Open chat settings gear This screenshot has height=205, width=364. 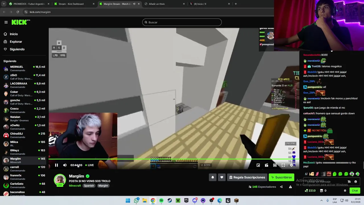pyautogui.click(x=345, y=190)
